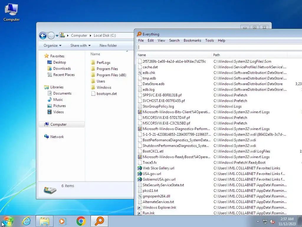This screenshot has height=227, width=302.
Task: Click the New folder button
Action: 108,46
